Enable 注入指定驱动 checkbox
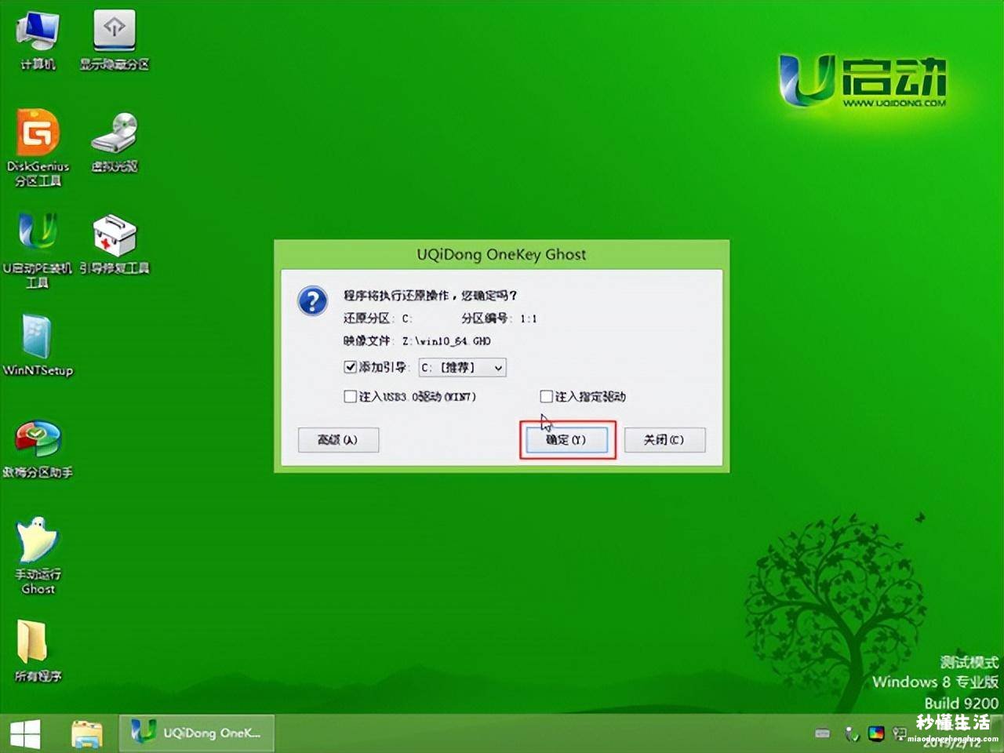Screen dimensions: 1004x753 (546, 396)
